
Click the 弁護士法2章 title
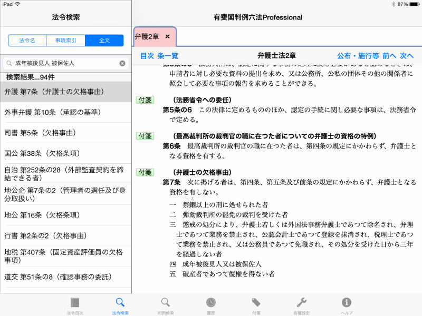276,56
